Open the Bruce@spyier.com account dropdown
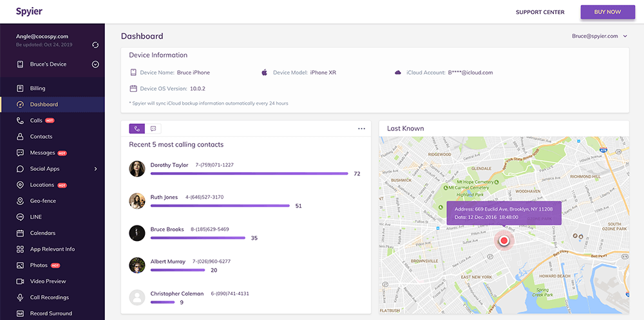Viewport: 644px width, 320px height. [x=600, y=36]
